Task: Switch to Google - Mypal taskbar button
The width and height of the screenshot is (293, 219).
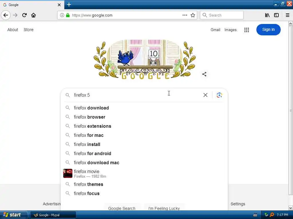Action: pyautogui.click(x=53, y=215)
